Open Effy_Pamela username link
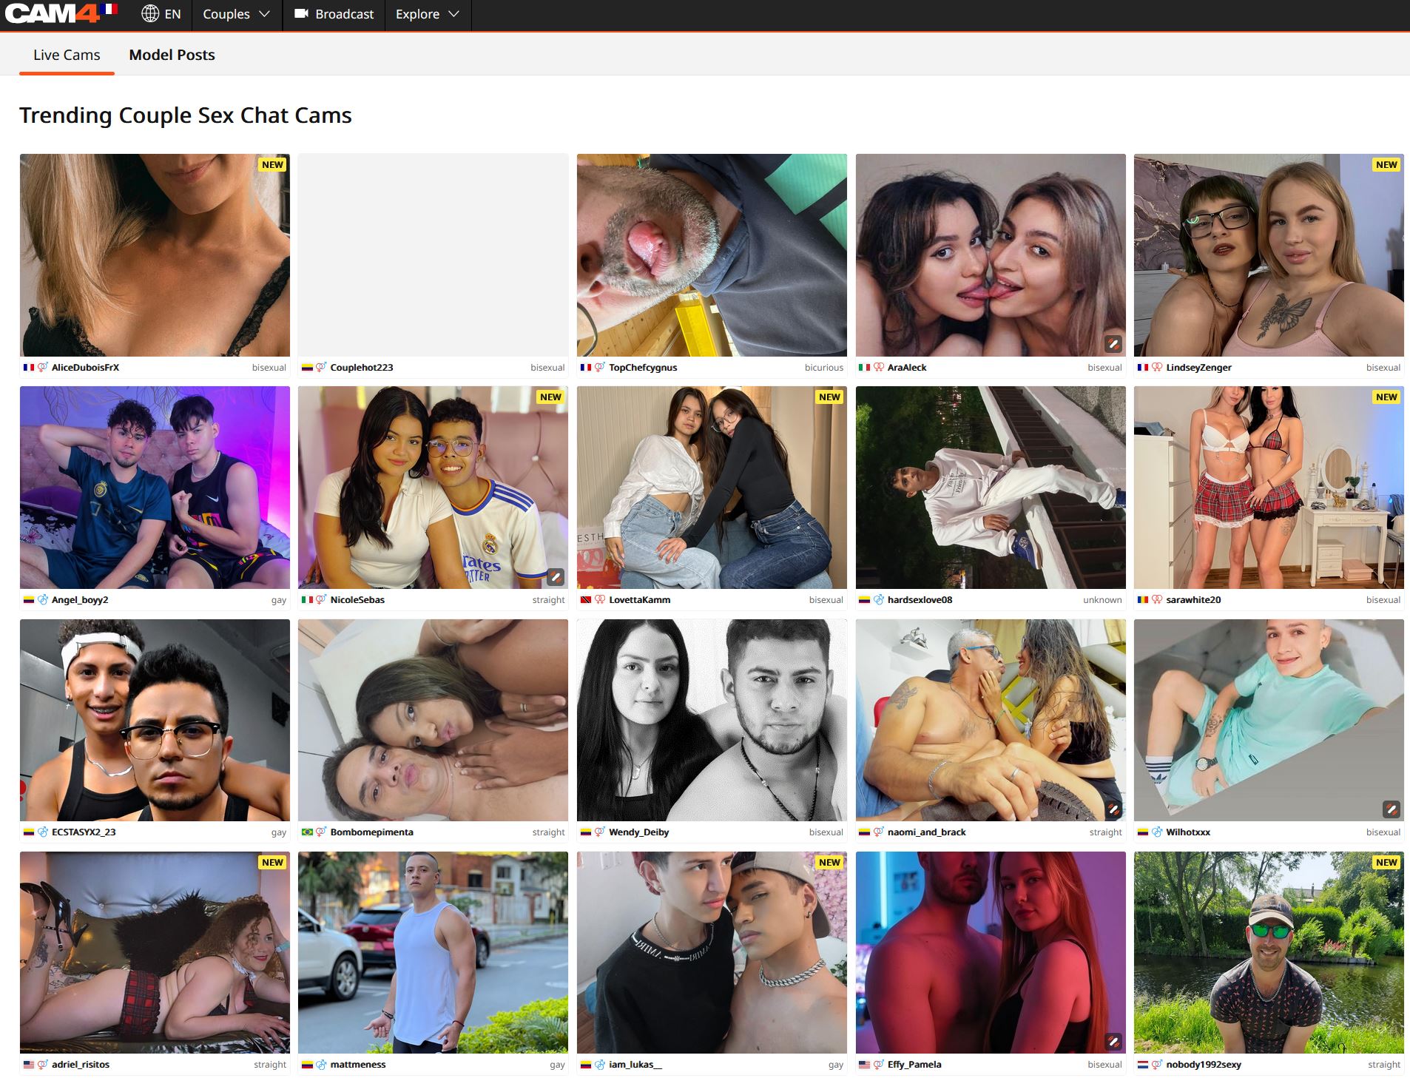This screenshot has height=1078, width=1410. (914, 1065)
